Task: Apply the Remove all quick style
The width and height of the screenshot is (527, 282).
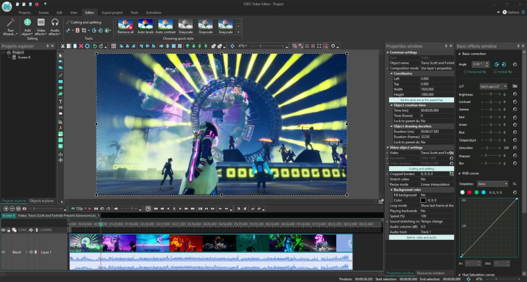Action: tap(125, 26)
